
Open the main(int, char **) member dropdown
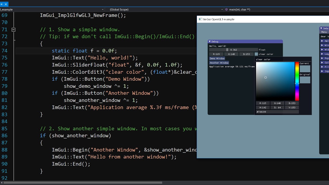tap(277, 10)
